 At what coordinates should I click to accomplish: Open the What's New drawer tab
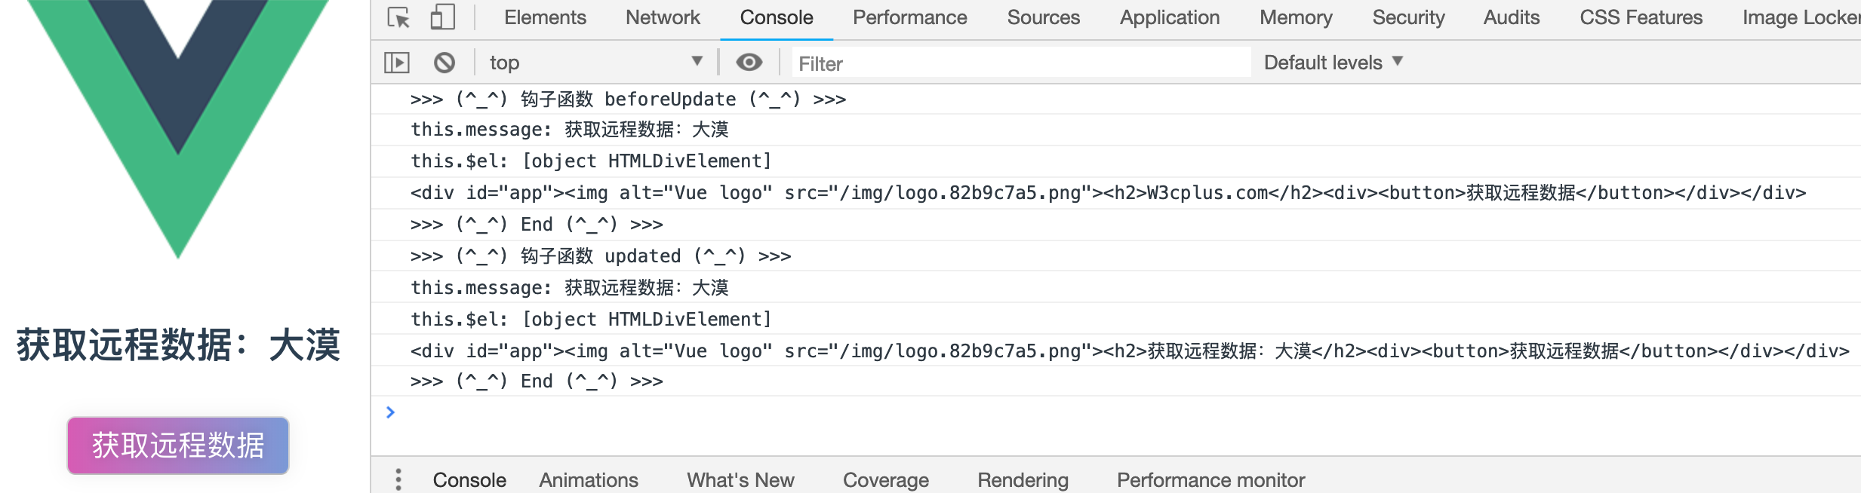point(740,480)
